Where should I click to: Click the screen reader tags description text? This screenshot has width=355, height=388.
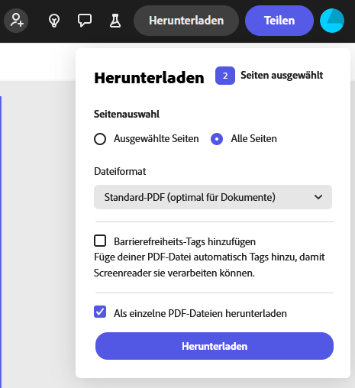click(x=209, y=265)
